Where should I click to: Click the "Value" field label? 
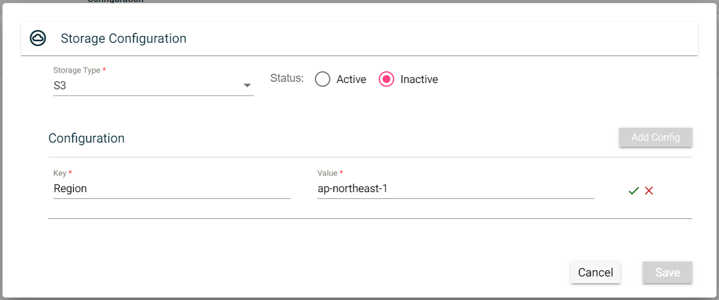coord(327,173)
